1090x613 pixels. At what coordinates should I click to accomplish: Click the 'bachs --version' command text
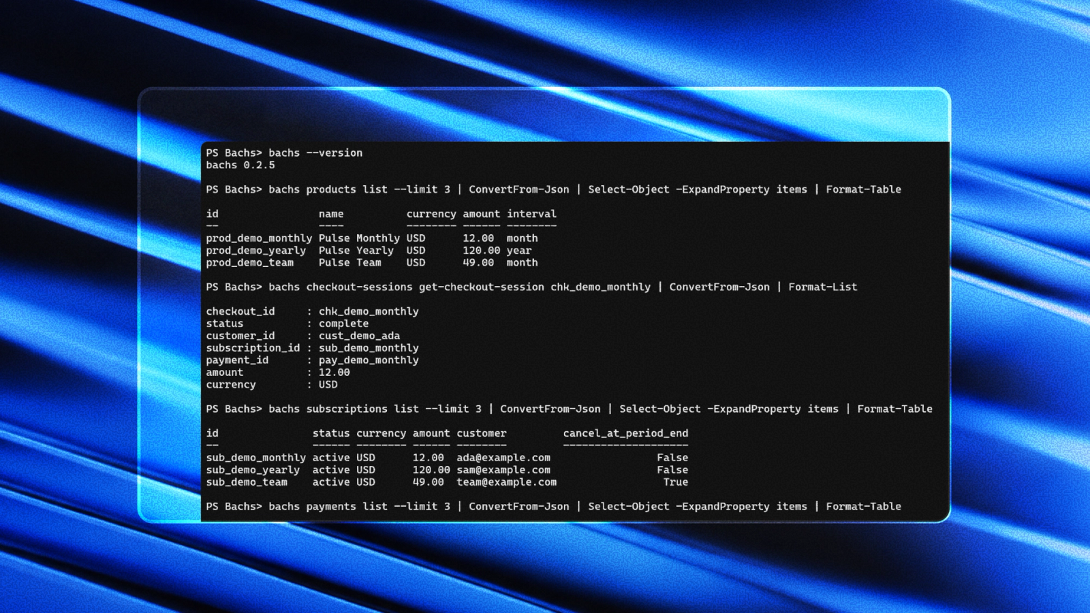pos(315,153)
